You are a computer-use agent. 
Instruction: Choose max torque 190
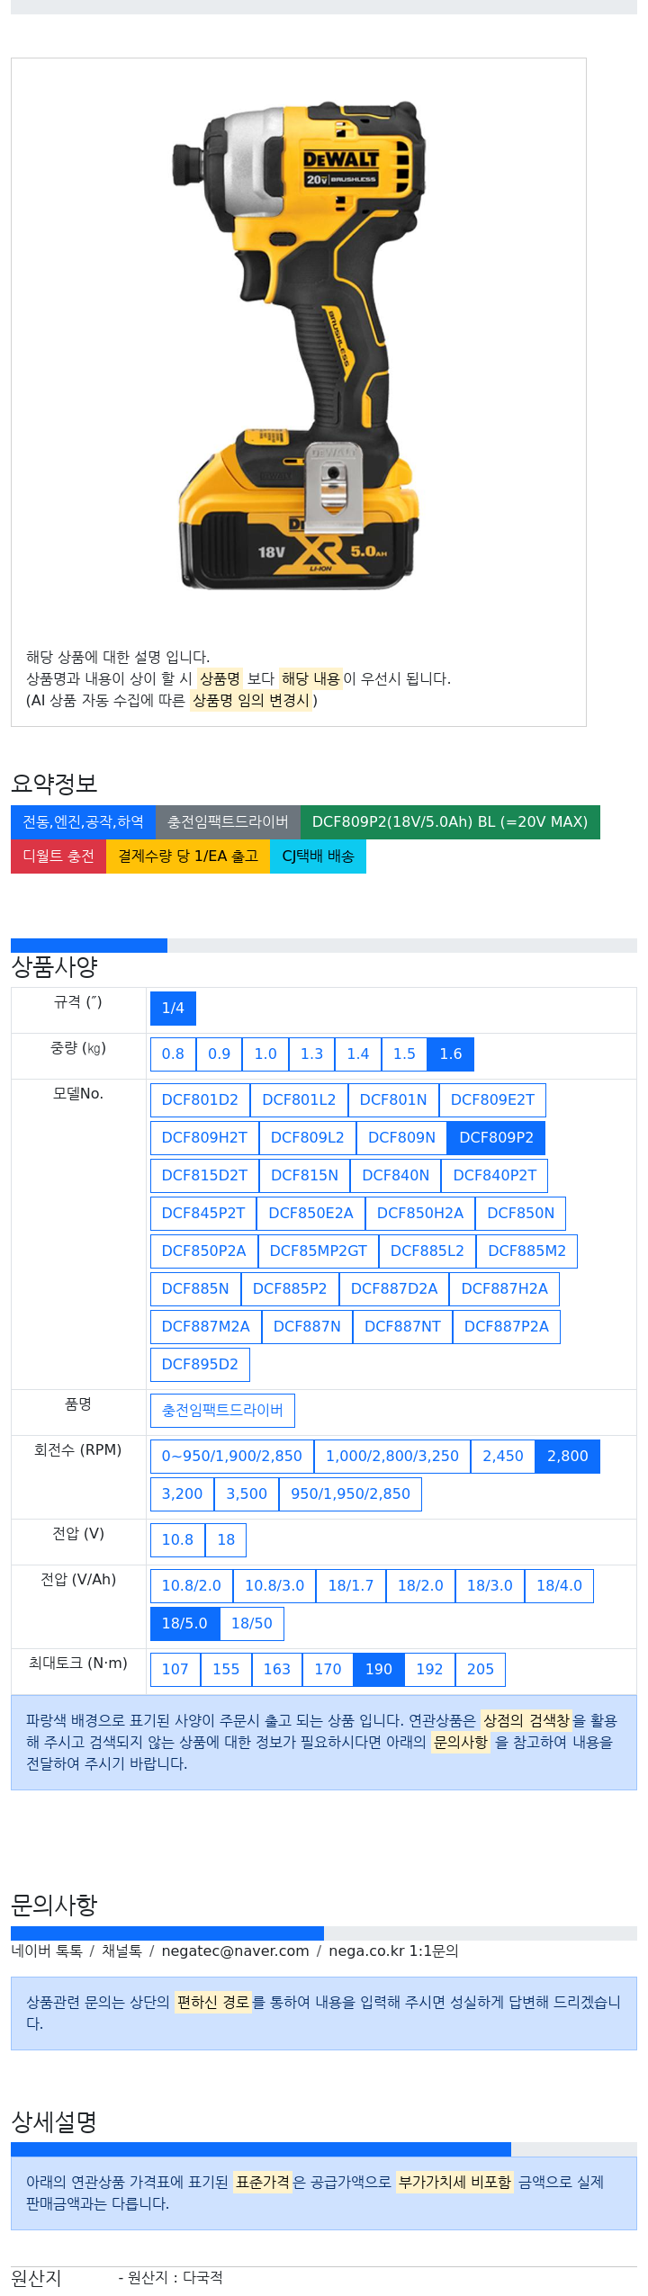coord(378,1669)
